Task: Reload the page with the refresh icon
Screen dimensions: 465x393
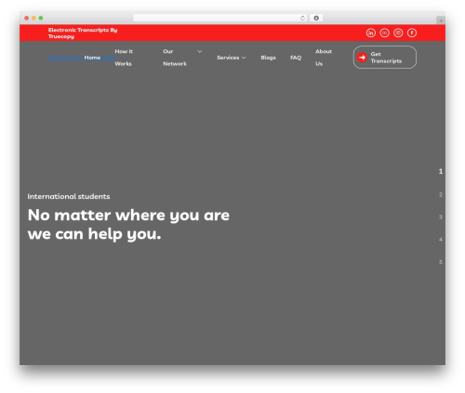Action: click(x=302, y=18)
